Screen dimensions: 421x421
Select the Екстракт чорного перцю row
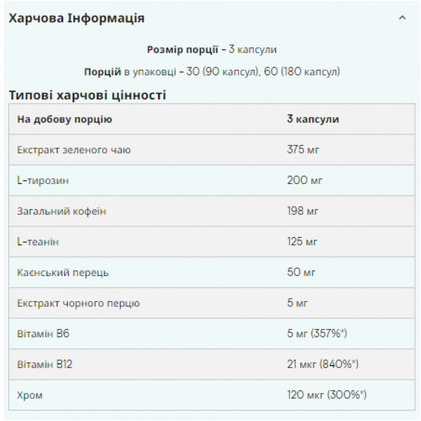pyautogui.click(x=212, y=303)
